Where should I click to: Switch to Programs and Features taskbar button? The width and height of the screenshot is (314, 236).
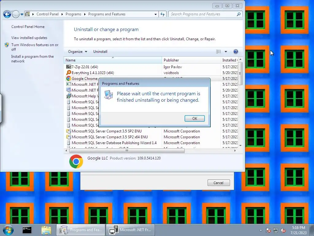(81, 230)
